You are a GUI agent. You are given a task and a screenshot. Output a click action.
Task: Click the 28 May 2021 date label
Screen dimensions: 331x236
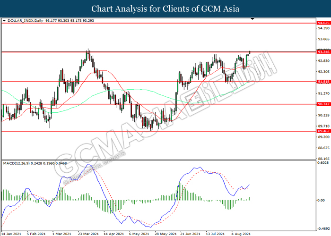point(165,234)
